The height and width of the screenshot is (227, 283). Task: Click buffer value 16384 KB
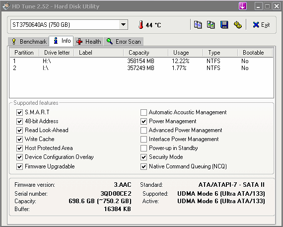click(117, 209)
